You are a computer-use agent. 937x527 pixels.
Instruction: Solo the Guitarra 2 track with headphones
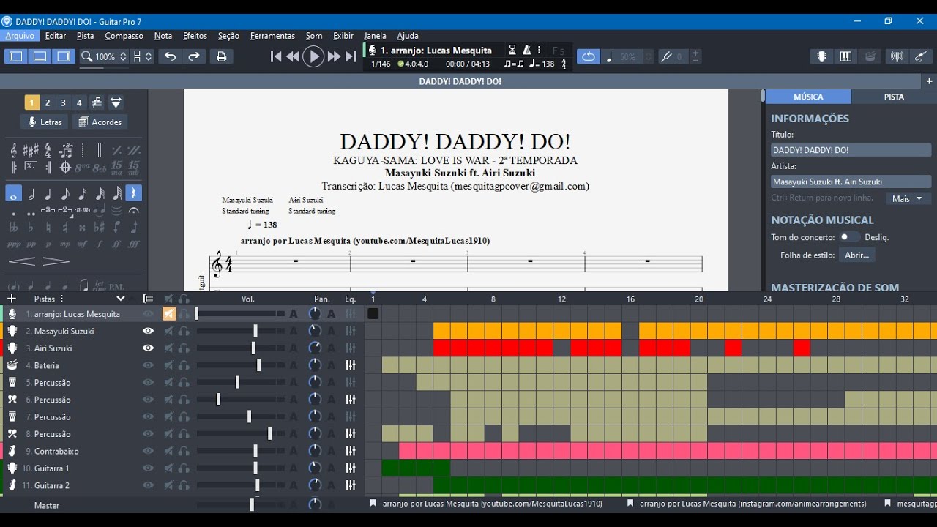pos(184,485)
